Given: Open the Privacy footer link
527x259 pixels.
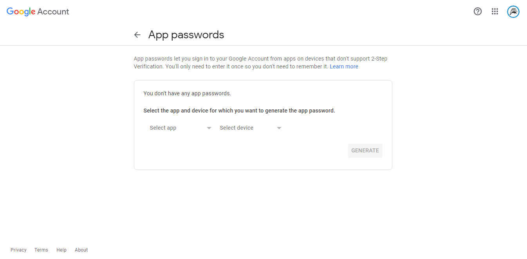Looking at the screenshot, I should point(18,250).
